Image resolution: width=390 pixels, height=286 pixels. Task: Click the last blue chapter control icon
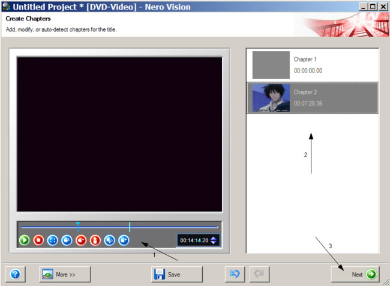(124, 240)
